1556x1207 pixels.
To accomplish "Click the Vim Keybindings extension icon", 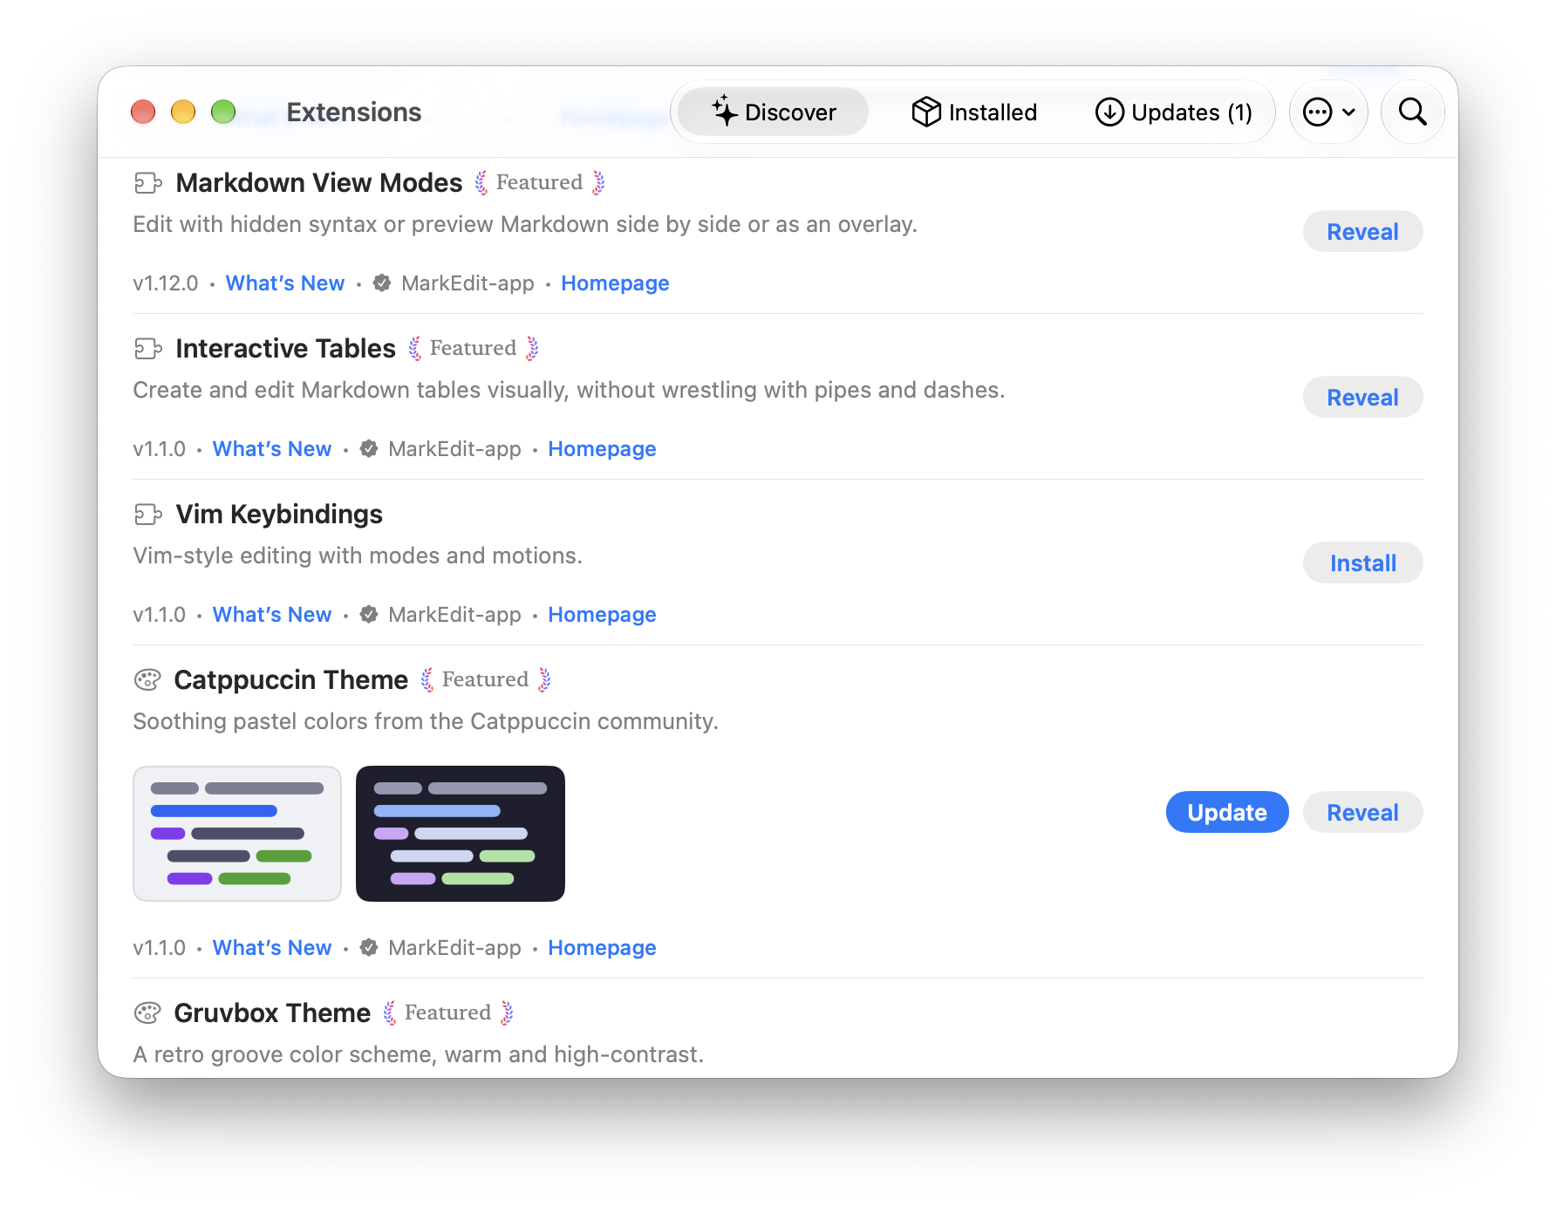I will coord(148,515).
